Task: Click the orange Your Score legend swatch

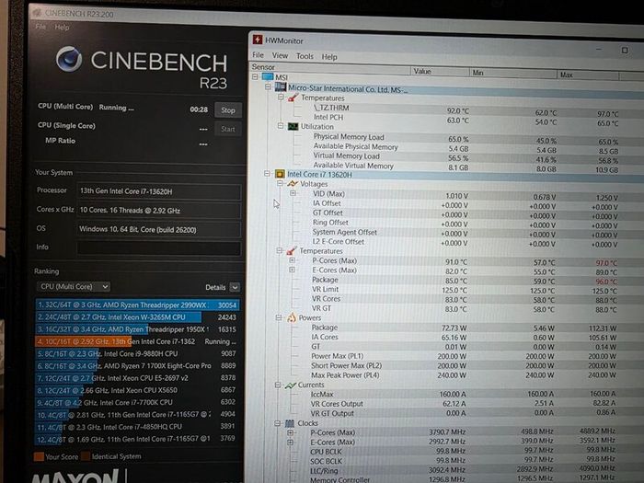Action: coord(39,456)
